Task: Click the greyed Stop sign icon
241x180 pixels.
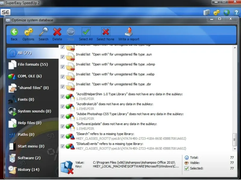Action: tap(71, 32)
